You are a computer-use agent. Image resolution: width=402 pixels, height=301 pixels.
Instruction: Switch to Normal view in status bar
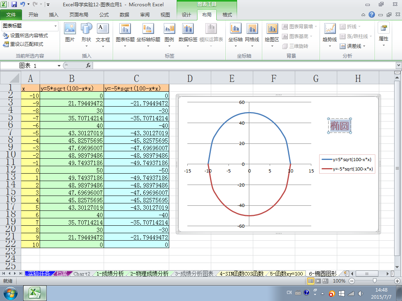(311, 281)
